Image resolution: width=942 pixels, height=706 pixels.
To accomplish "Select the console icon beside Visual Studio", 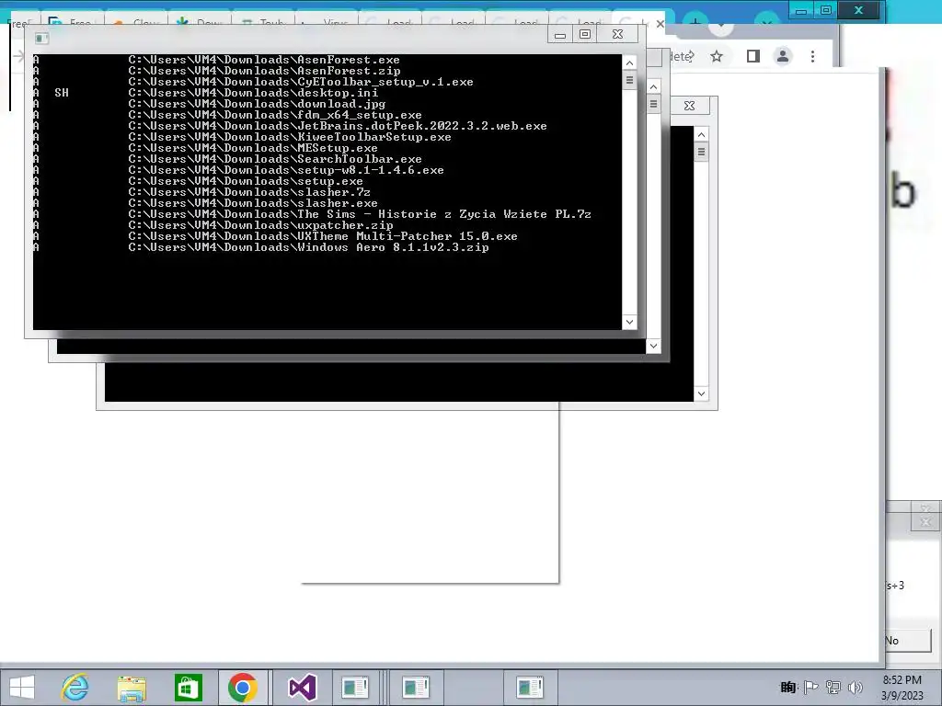I will tap(355, 688).
